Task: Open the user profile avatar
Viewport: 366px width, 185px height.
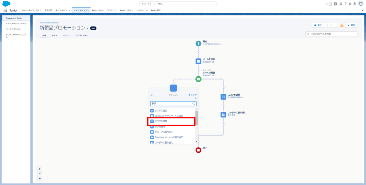Action: 361,4
